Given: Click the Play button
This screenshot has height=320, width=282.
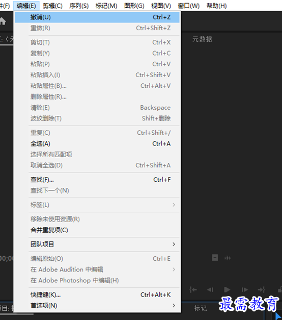Looking at the screenshot, I should [227, 289].
